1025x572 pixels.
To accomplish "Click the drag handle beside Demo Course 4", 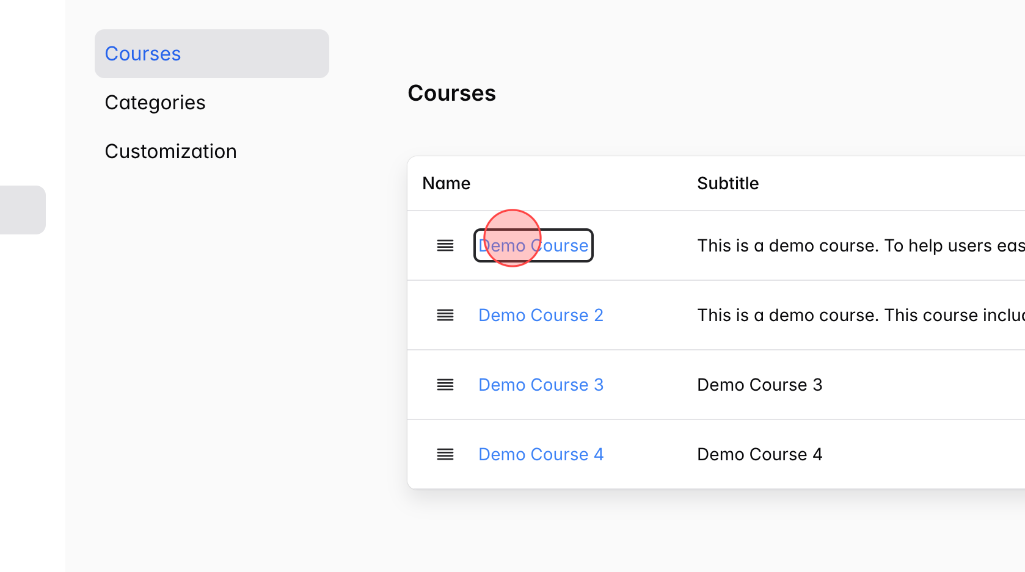I will tap(445, 454).
